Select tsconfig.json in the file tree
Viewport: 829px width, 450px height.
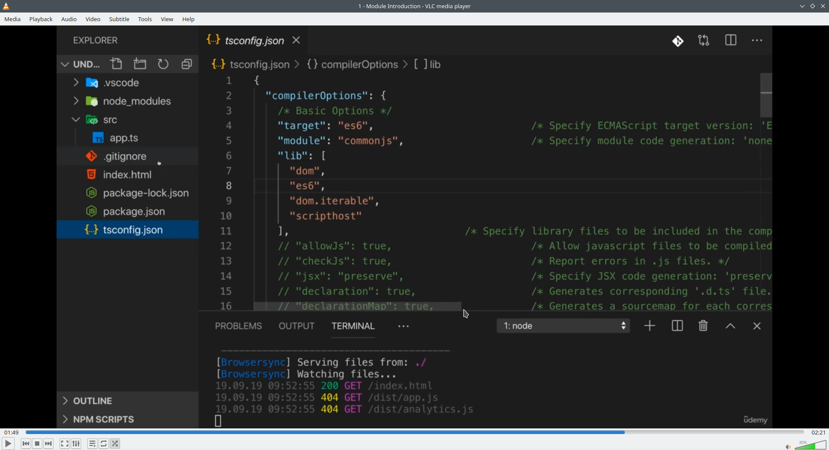pyautogui.click(x=128, y=230)
